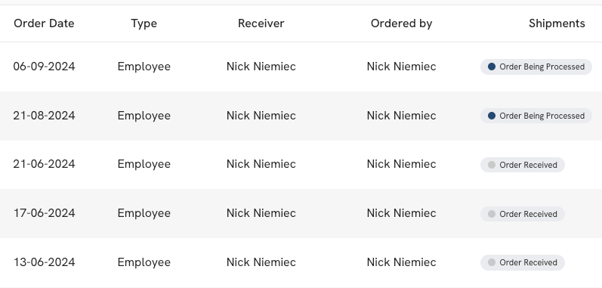This screenshot has height=288, width=602.
Task: Select receiver Nick Niemiec in 21-06-2024 row
Action: coord(261,164)
